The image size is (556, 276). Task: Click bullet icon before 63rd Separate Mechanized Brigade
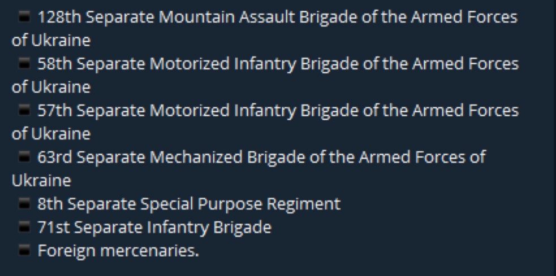pyautogui.click(x=24, y=157)
